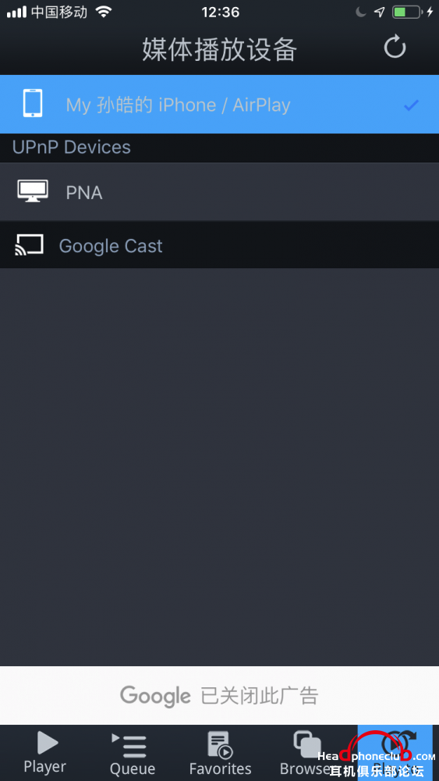Tap the 媒体播放设备 title
The width and height of the screenshot is (439, 781).
[x=219, y=49]
